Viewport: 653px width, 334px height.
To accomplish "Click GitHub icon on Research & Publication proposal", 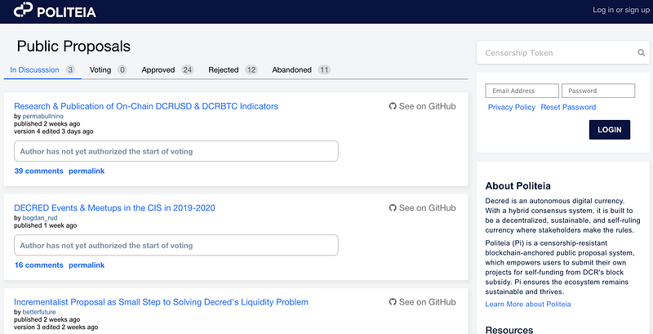I will [393, 106].
